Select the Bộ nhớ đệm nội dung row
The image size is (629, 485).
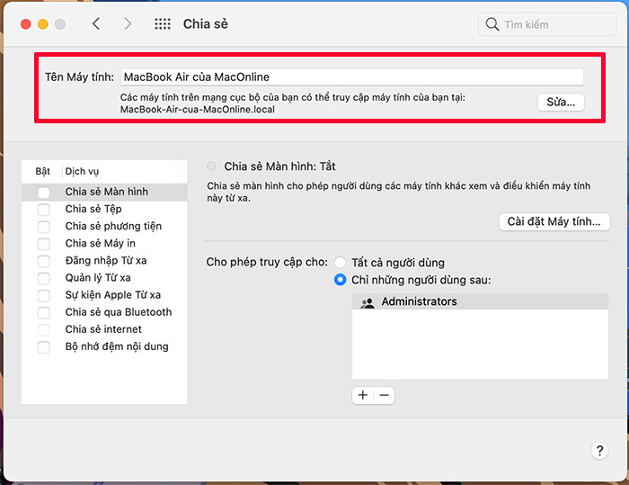[x=104, y=346]
